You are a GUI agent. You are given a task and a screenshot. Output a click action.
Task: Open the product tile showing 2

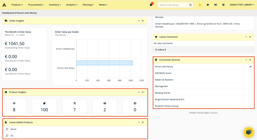coord(105,107)
